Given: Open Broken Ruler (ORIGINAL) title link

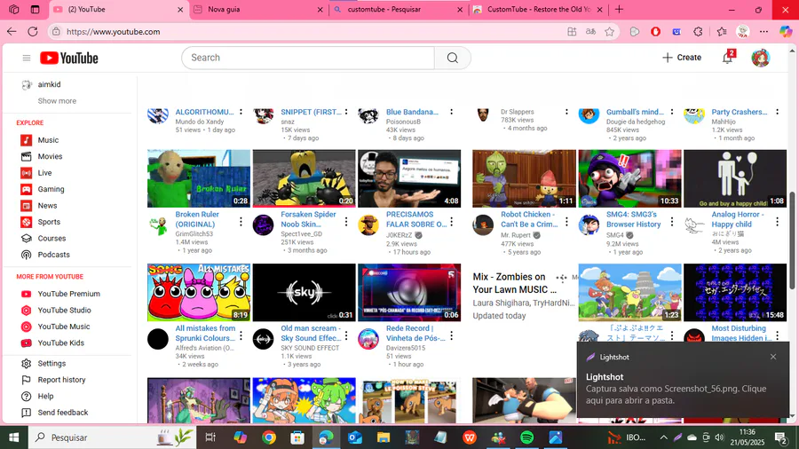Looking at the screenshot, I should pos(197,219).
